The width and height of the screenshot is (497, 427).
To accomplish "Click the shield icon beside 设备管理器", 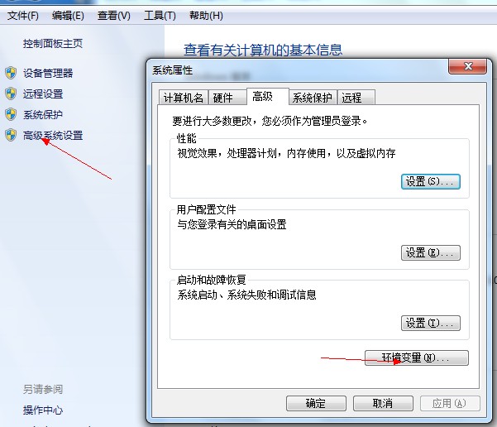I will (x=11, y=73).
